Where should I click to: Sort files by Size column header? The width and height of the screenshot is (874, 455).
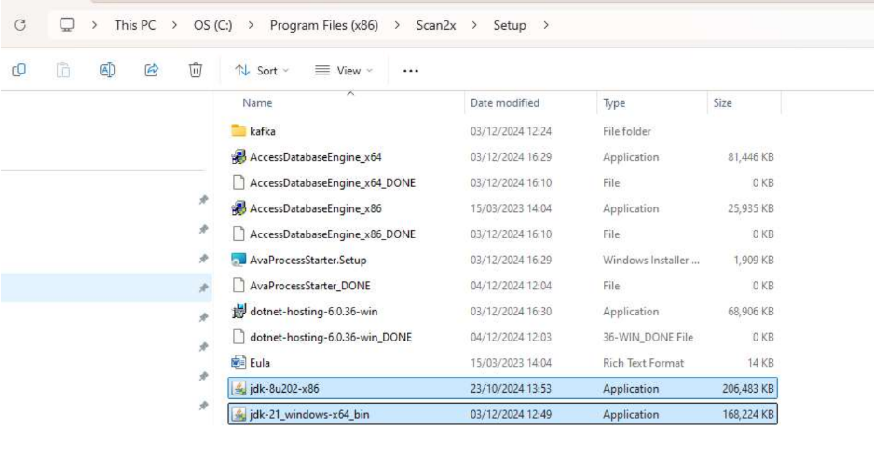722,103
